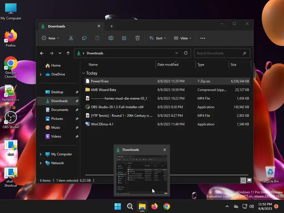Expand address bar history dropdown
This screenshot has height=213, width=284.
[x=177, y=53]
